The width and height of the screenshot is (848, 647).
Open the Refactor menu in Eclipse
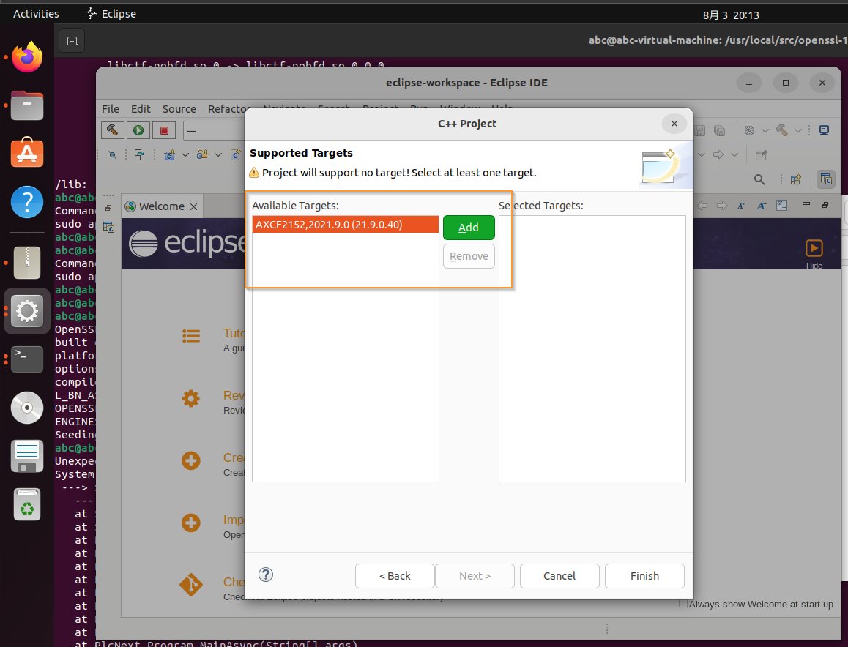pos(227,108)
